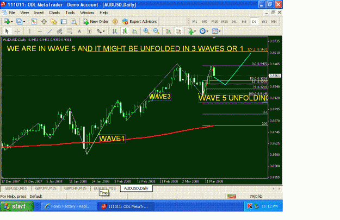340x220 pixels.
Task: Select the Text 'A' tool
Action: [x=79, y=31]
